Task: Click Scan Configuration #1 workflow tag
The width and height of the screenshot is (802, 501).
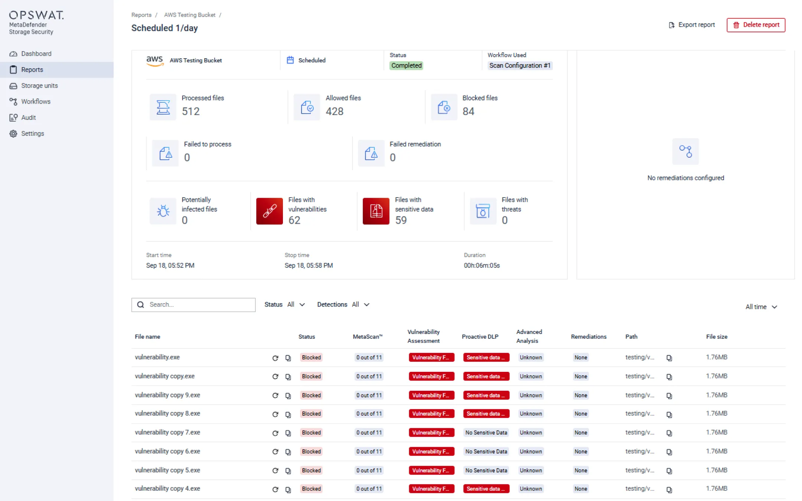Action: [519, 66]
